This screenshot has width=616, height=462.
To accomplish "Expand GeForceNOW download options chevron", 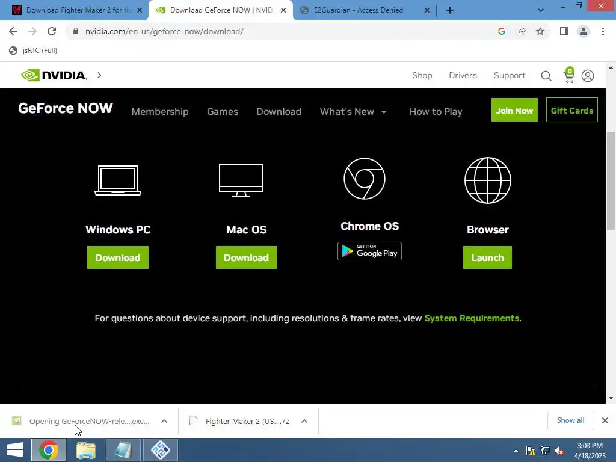I will coord(164,421).
